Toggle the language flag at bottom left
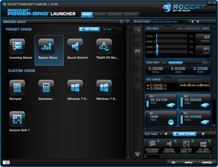Image resolution: width=218 pixels, height=167 pixels. coord(6,162)
